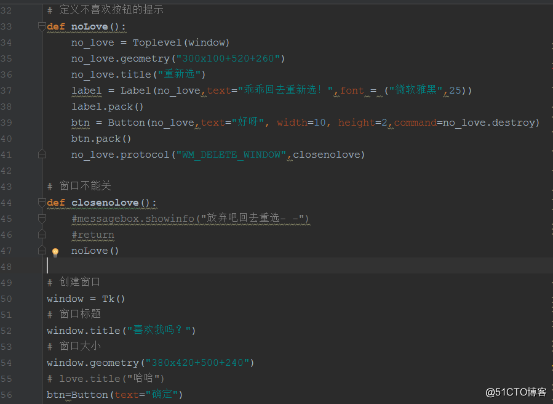Viewport: 553px width, 404px height.
Task: Click the "WM_DELETE_WINDOW" protocol string
Action: [x=231, y=155]
